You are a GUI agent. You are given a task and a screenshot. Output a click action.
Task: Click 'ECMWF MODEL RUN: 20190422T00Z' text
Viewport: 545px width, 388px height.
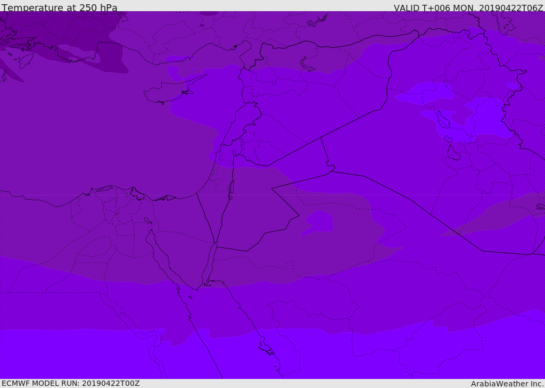click(x=71, y=383)
